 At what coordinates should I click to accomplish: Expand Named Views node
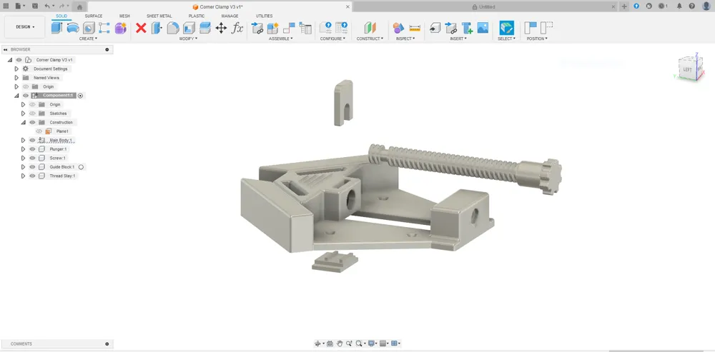pyautogui.click(x=16, y=78)
